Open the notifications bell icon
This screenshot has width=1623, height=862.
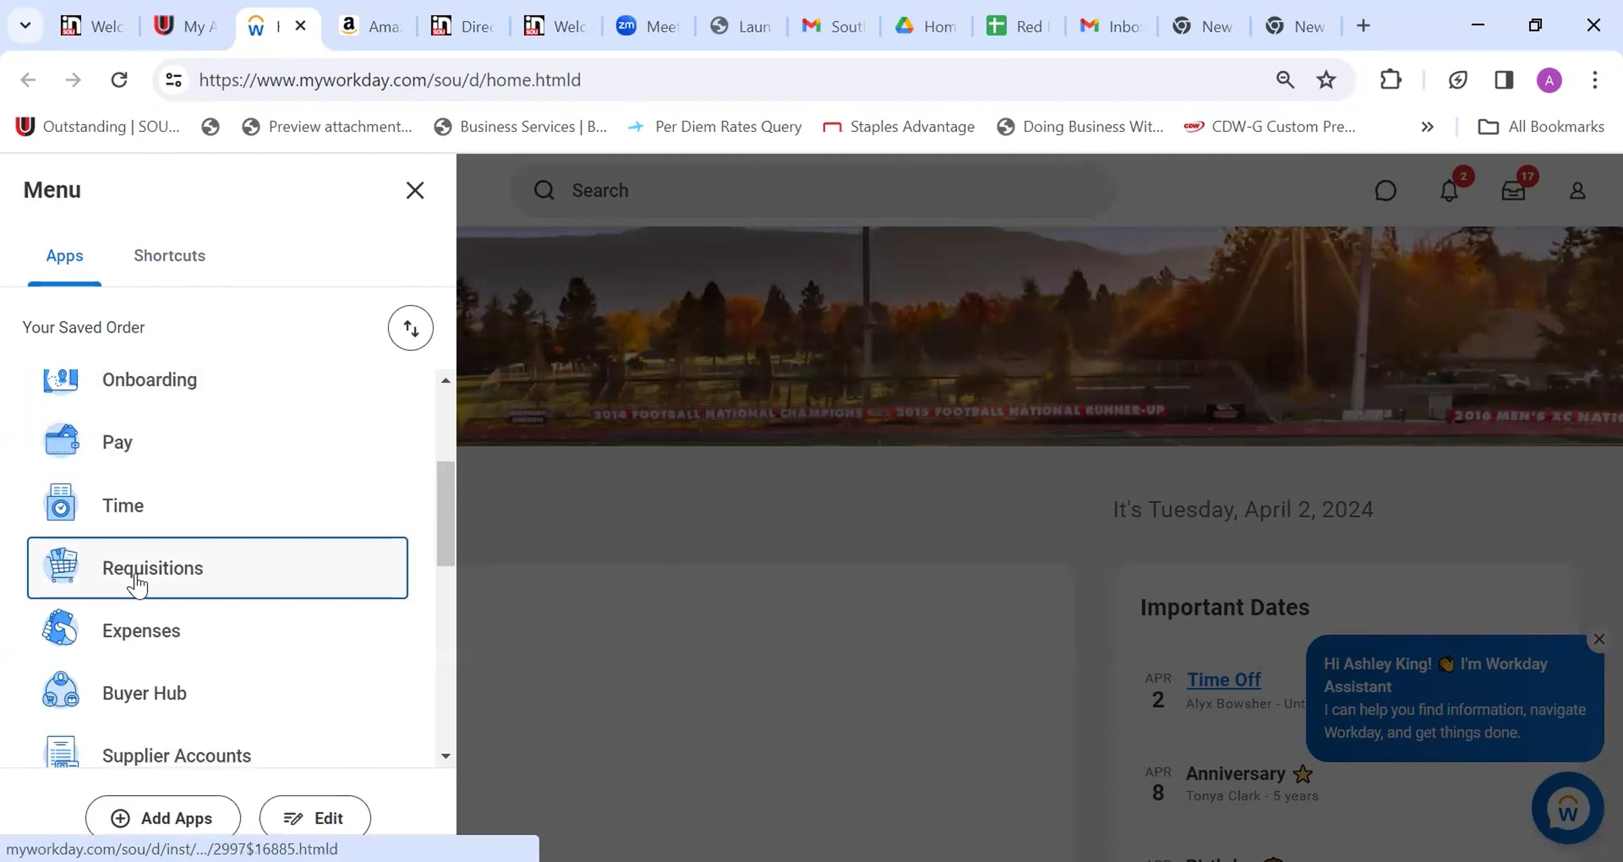coord(1449,191)
